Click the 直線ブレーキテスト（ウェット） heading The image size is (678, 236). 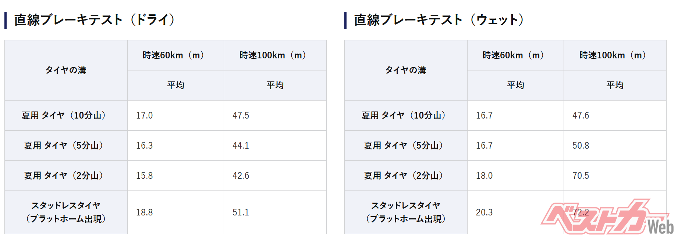click(438, 20)
